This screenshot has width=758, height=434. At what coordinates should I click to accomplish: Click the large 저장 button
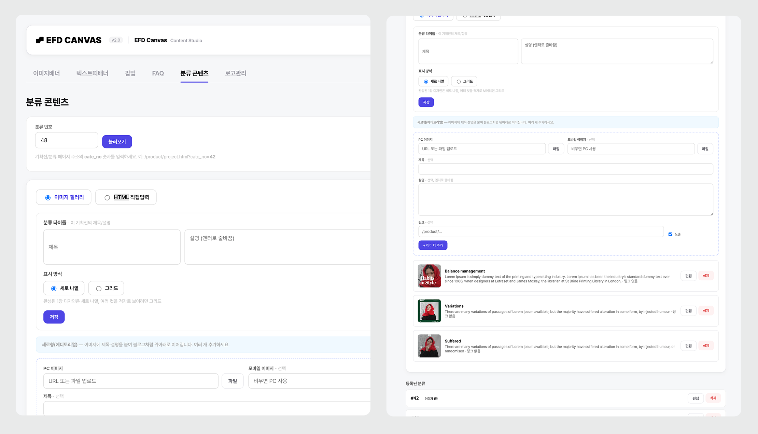click(54, 317)
